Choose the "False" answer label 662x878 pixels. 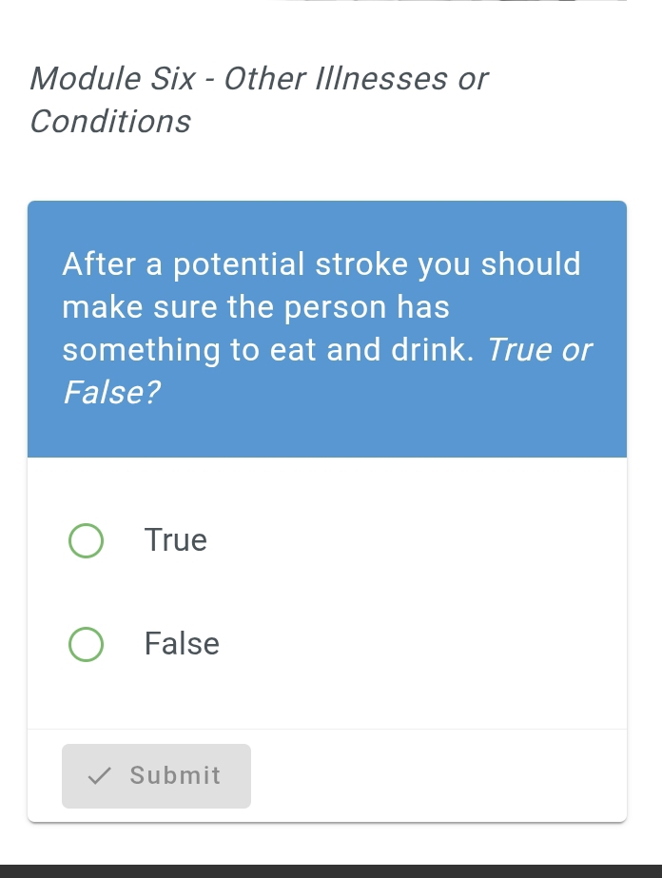point(182,644)
